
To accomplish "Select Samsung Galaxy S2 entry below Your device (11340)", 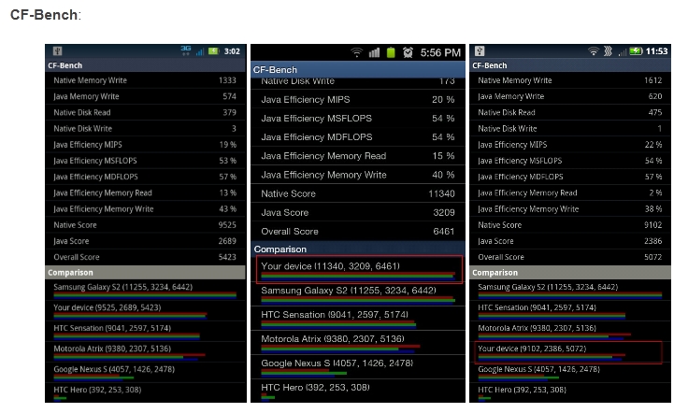I will click(358, 293).
